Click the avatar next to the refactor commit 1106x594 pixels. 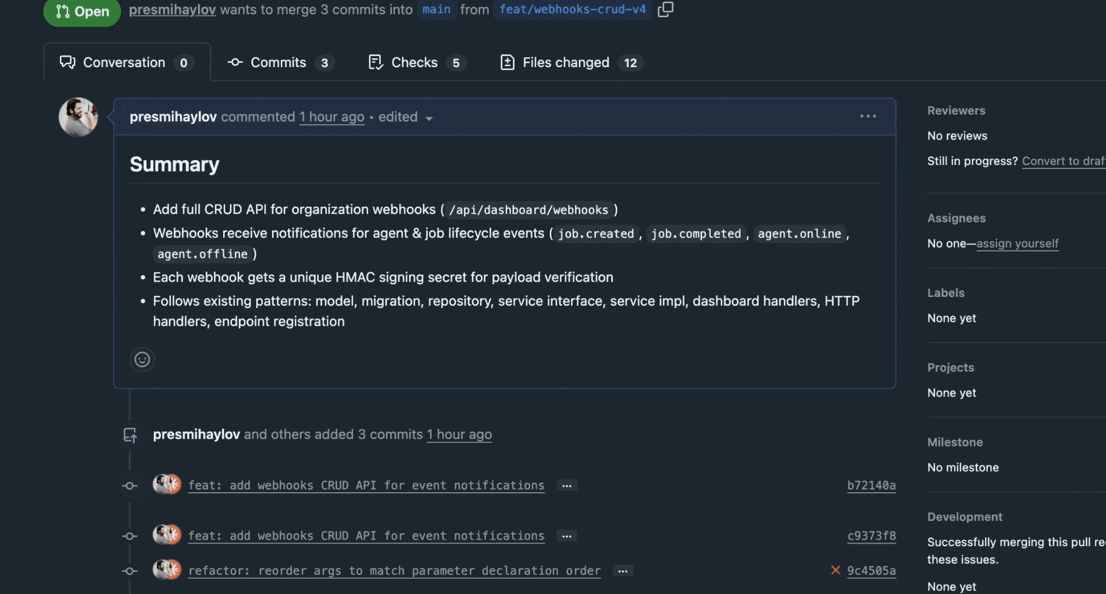[x=167, y=570]
